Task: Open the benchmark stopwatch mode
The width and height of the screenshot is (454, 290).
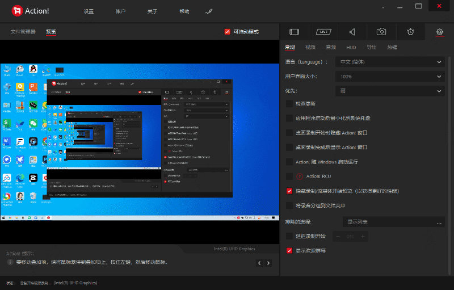Action: (410, 32)
